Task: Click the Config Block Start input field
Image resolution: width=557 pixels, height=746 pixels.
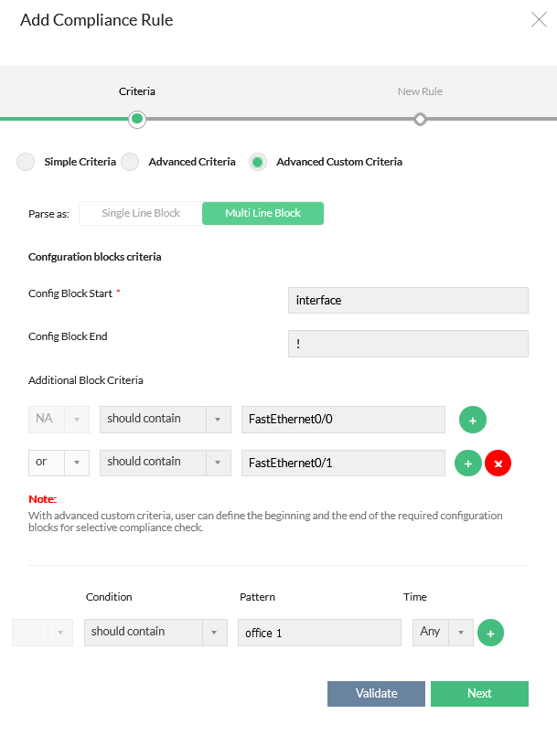Action: [x=408, y=300]
